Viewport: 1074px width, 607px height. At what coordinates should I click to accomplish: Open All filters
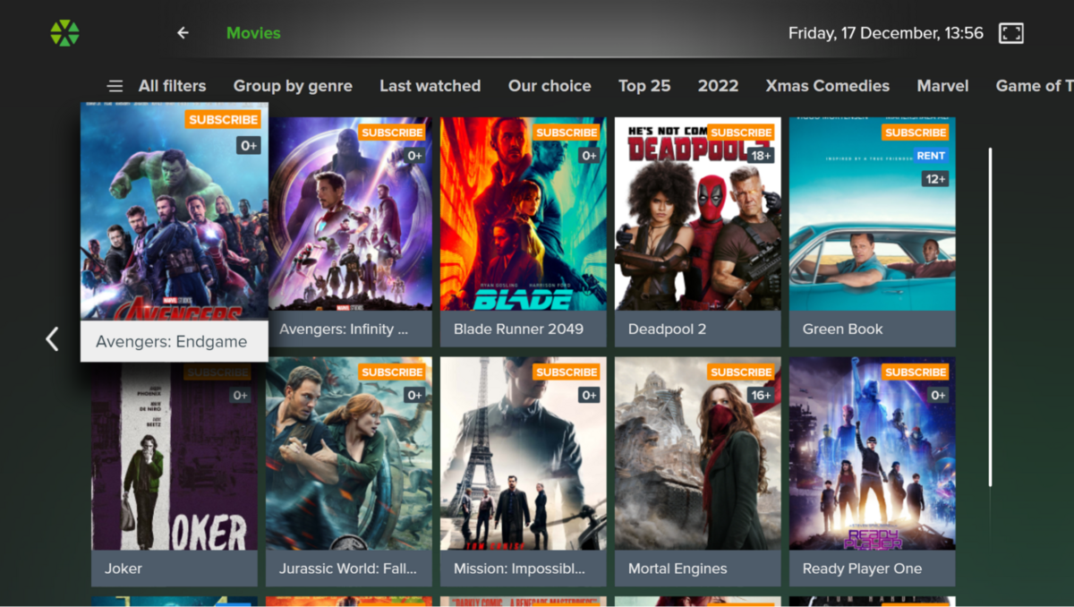[x=172, y=86]
